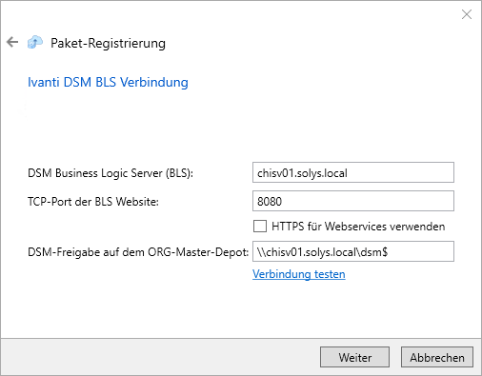Open the Verbindung testen link

point(299,274)
